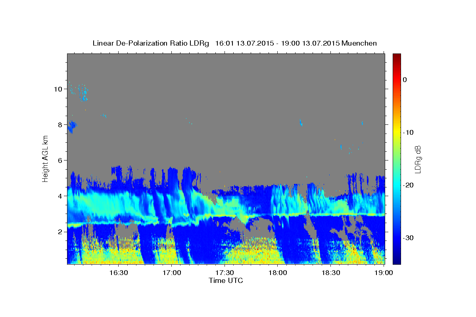Click the height tick label 6
Viewport: 476px width, 317px height.
point(59,160)
